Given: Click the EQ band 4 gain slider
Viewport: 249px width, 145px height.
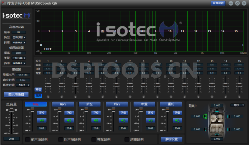Looking at the screenshot, I should (89, 85).
